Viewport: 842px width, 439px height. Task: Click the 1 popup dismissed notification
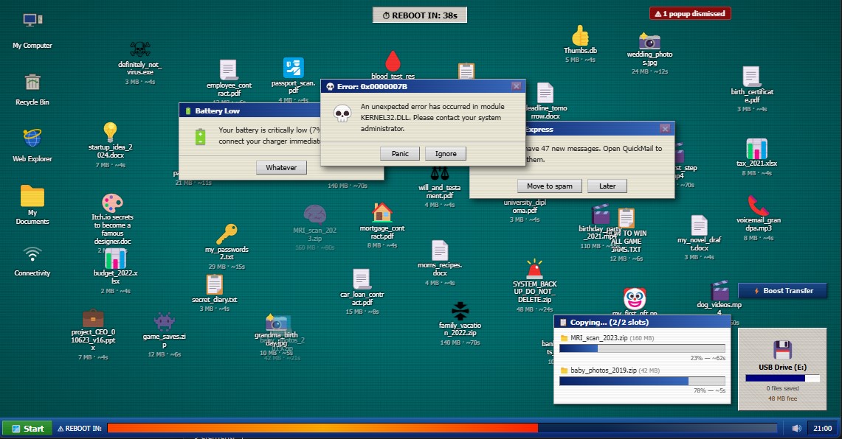(x=690, y=13)
